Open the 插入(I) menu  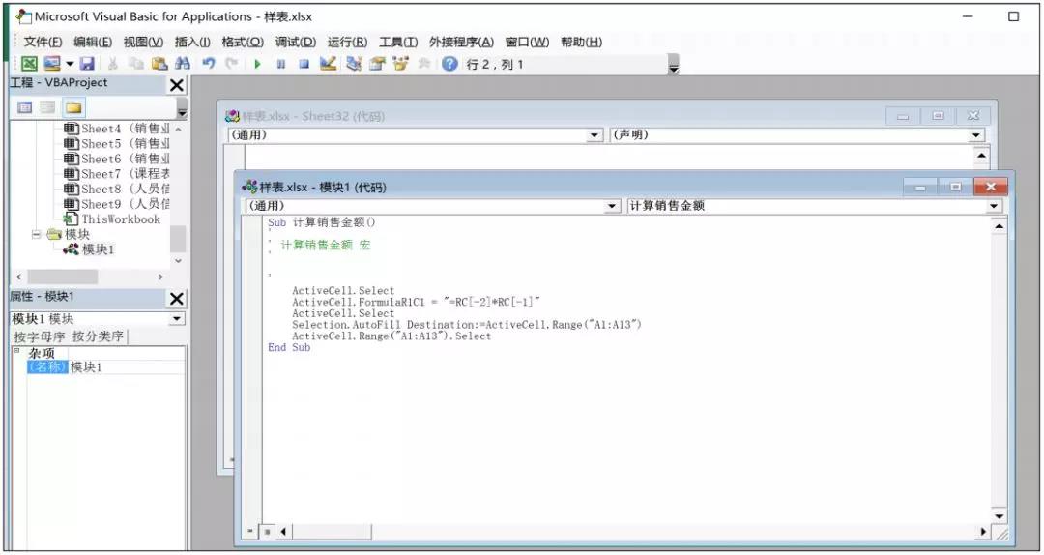[192, 42]
